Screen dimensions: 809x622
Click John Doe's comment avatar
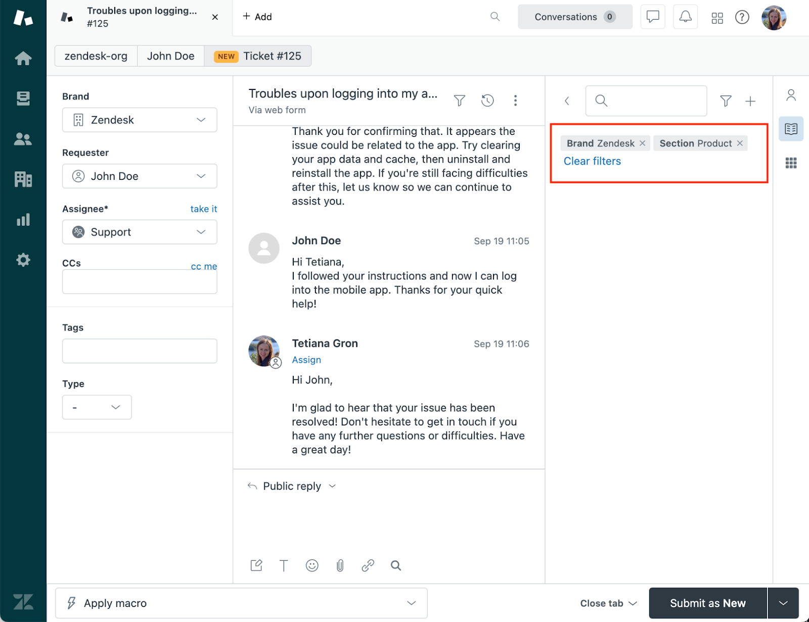(264, 248)
